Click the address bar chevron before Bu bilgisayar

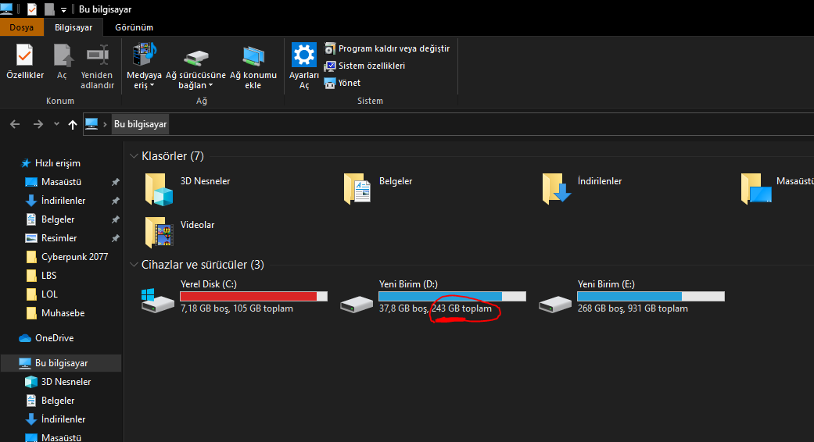pos(105,124)
